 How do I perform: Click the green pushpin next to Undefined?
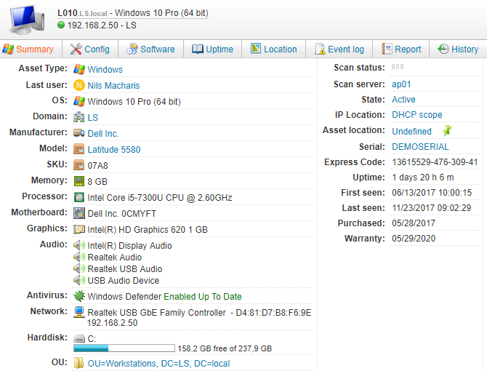click(447, 130)
